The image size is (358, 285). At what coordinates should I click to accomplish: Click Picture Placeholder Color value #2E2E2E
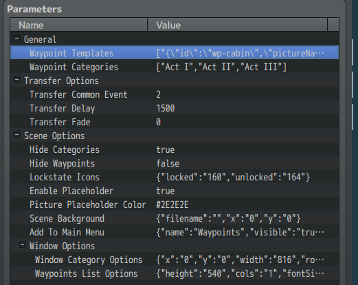tap(172, 204)
